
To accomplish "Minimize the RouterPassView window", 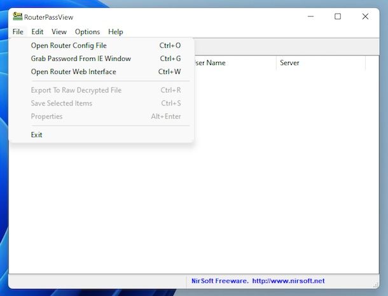I will pos(311,17).
